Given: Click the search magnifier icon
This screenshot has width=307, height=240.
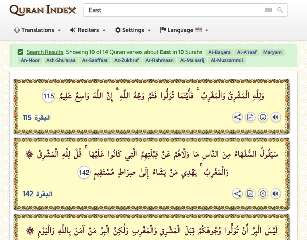Looking at the screenshot, I should [x=280, y=10].
